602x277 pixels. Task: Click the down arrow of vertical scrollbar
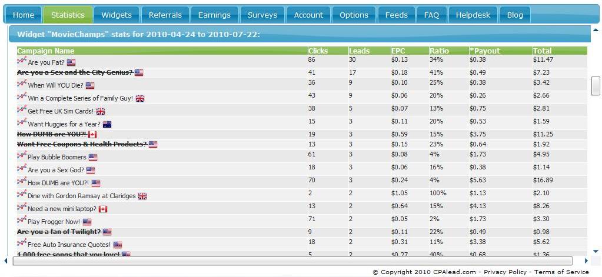click(x=596, y=251)
